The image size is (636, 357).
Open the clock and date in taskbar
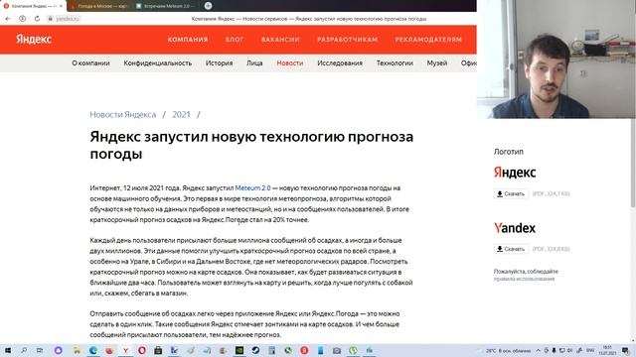607,350
